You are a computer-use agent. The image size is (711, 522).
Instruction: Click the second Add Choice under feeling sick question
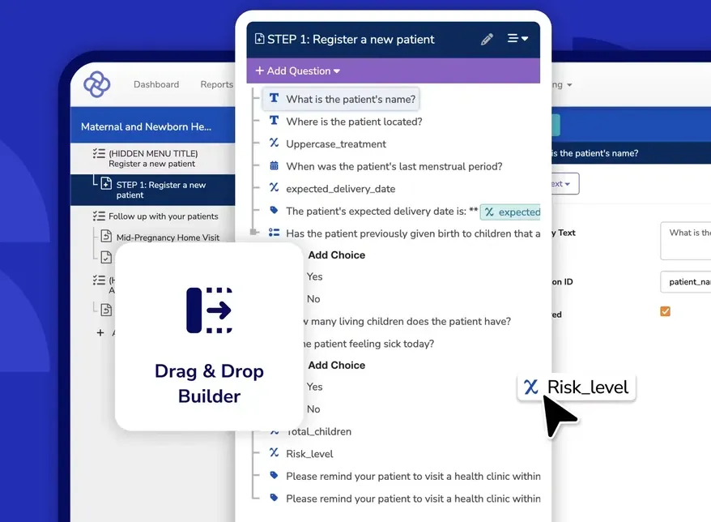(336, 366)
